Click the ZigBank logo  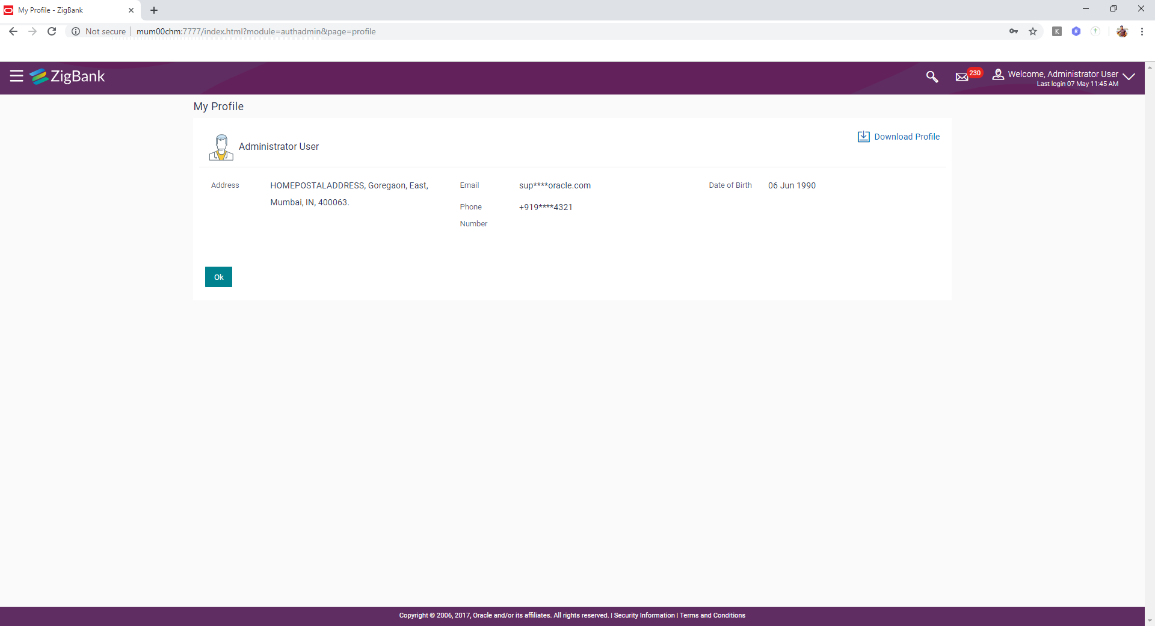67,76
